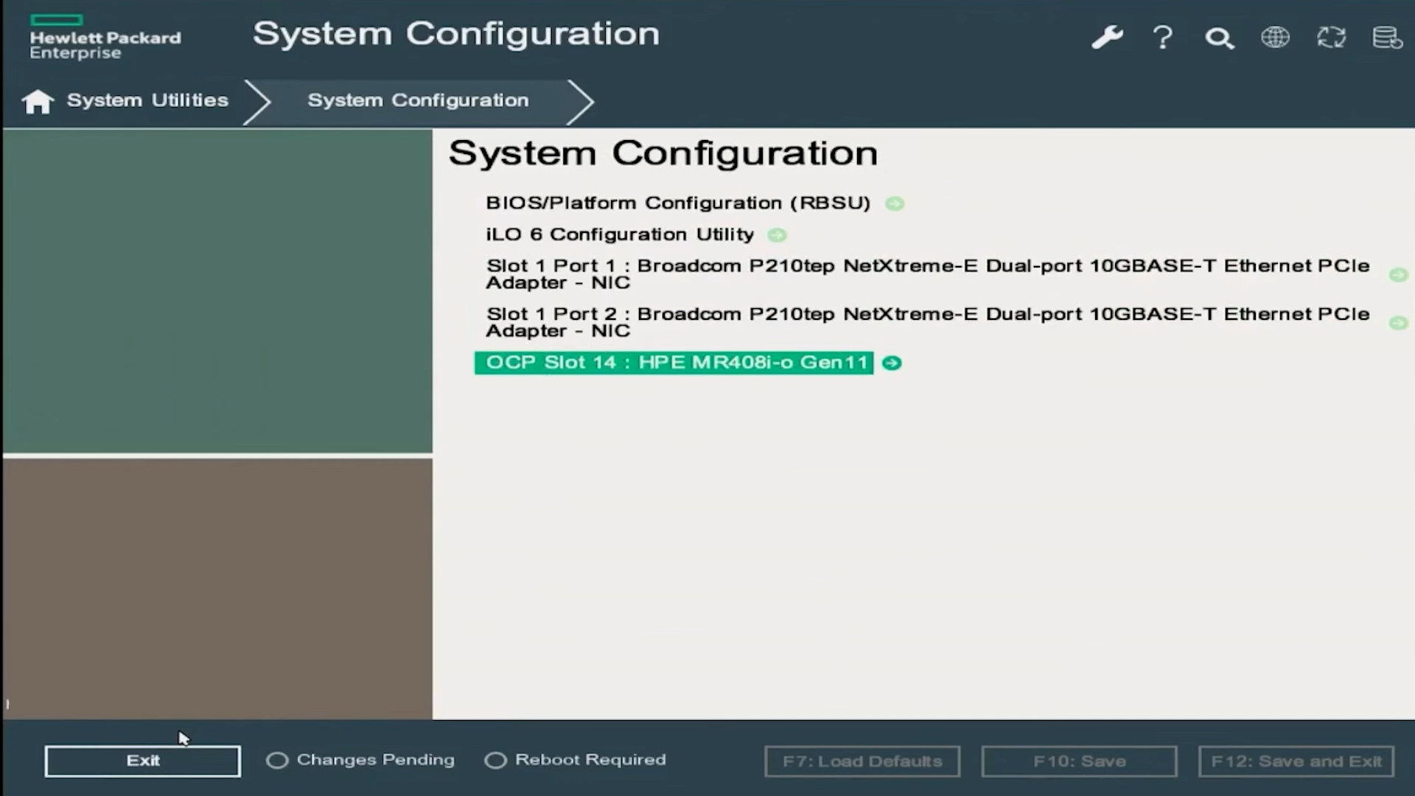This screenshot has height=796, width=1415.
Task: Click F7: Load Defaults button
Action: [862, 761]
